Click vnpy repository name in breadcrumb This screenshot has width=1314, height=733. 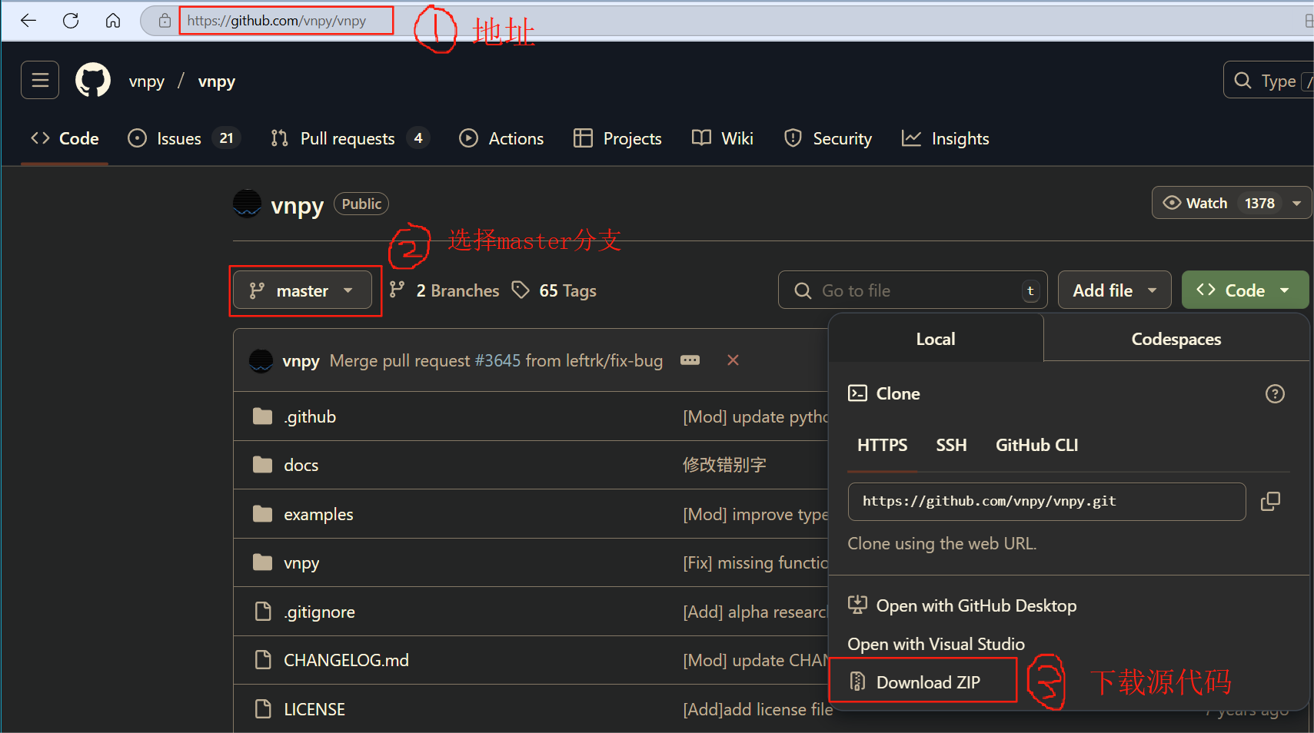(217, 81)
